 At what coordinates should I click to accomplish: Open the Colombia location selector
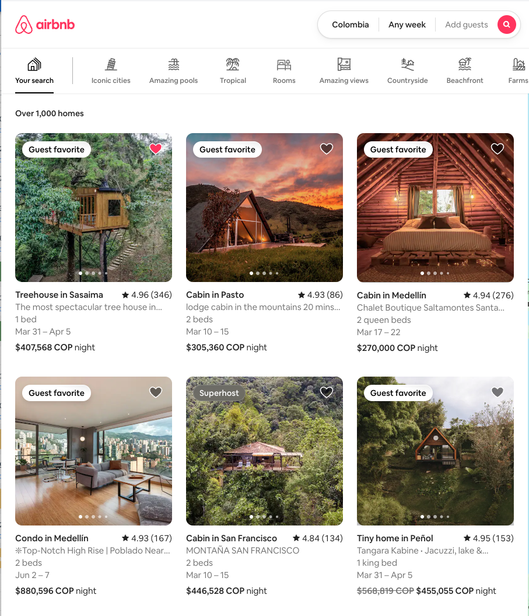point(350,25)
